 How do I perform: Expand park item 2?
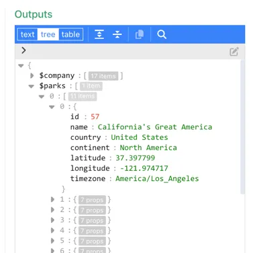(52, 210)
